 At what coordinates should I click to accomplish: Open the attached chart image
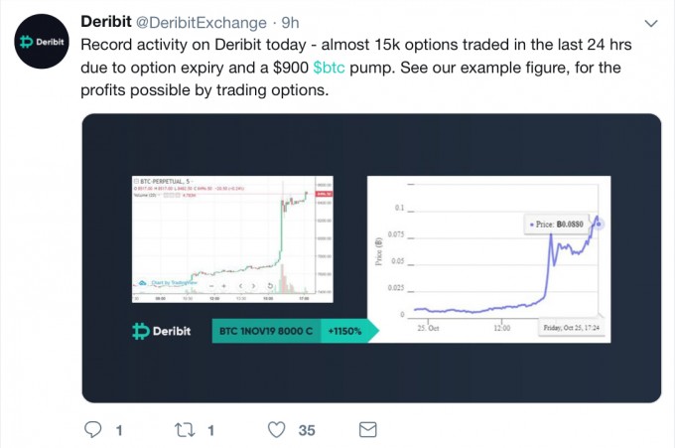tap(371, 258)
